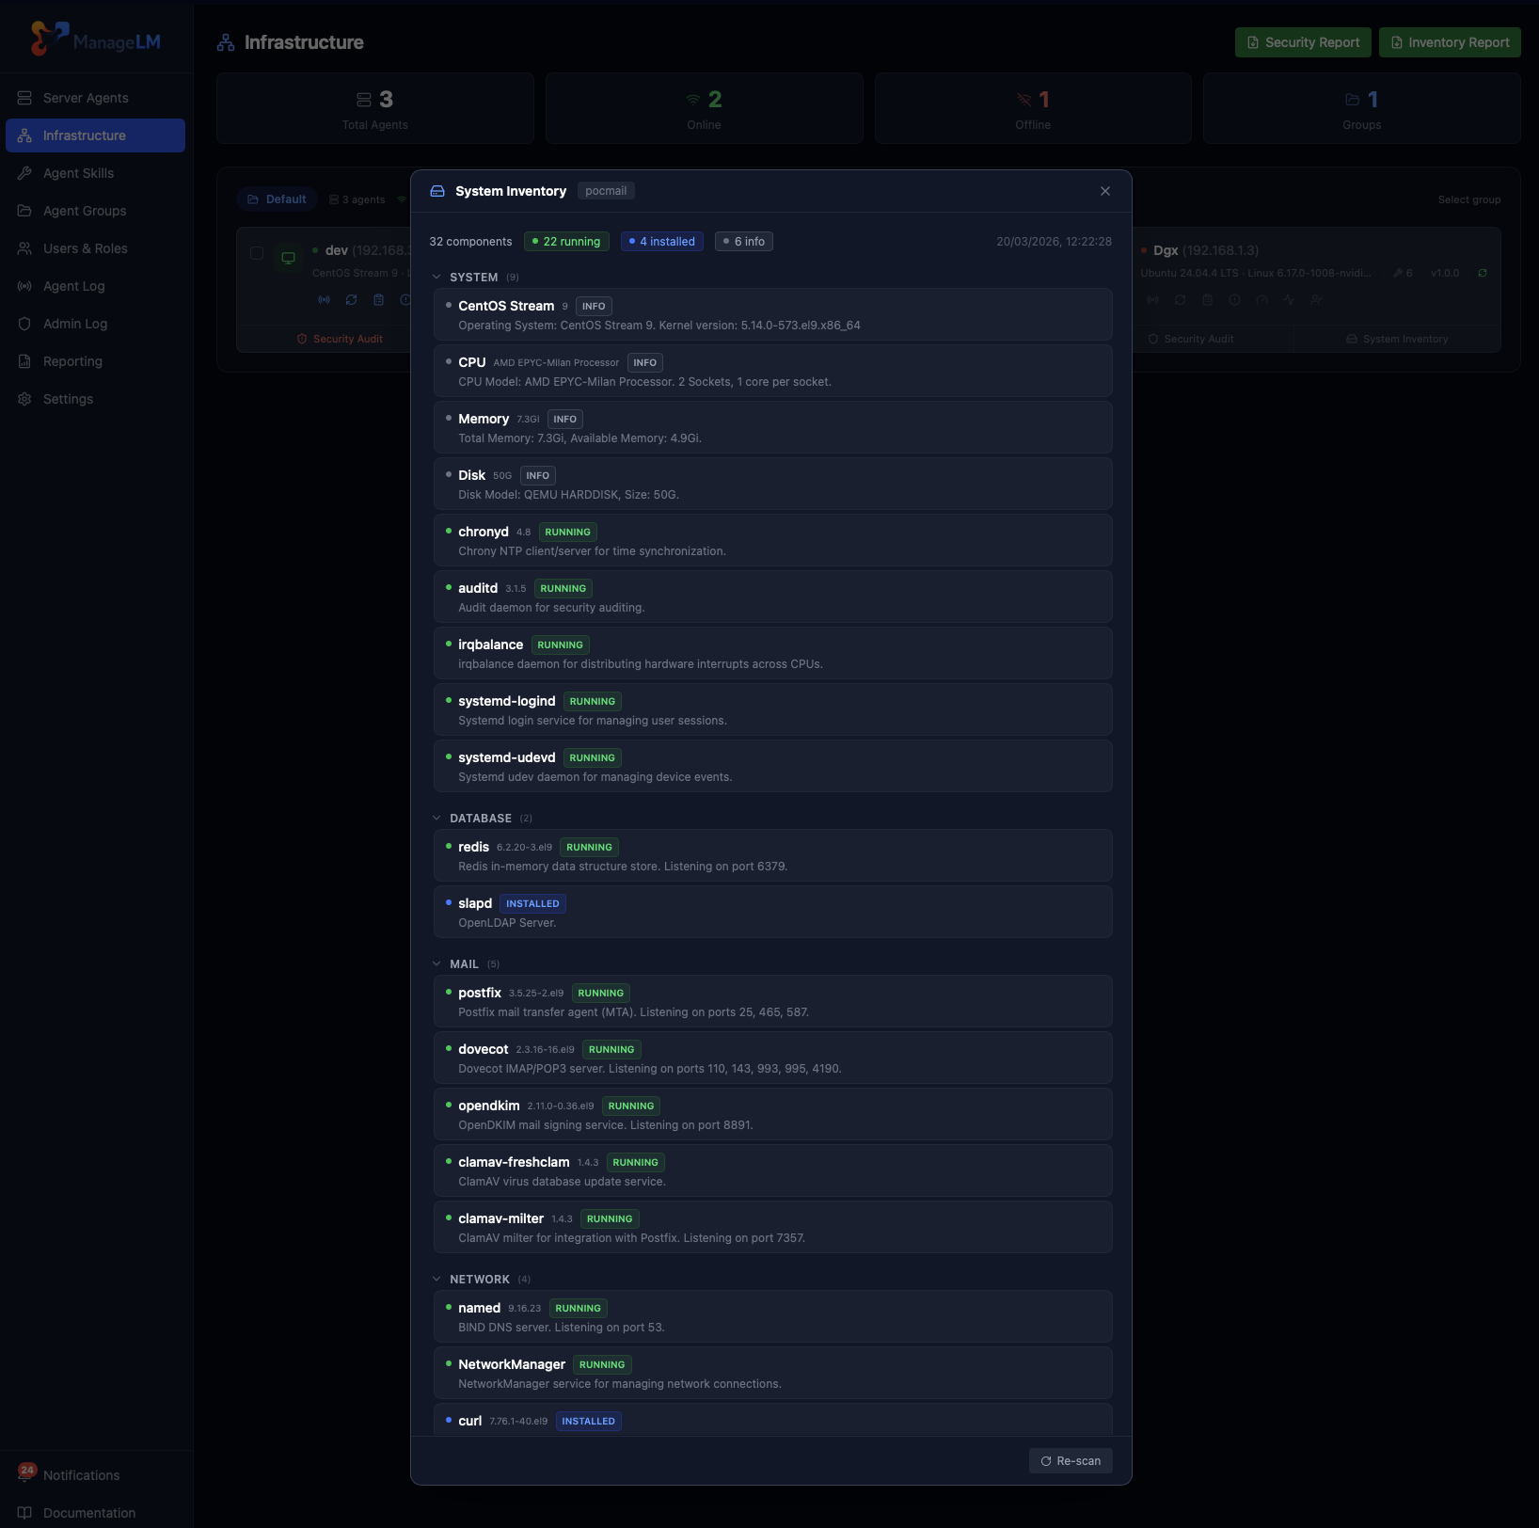Switch to the Default group tab

[277, 199]
